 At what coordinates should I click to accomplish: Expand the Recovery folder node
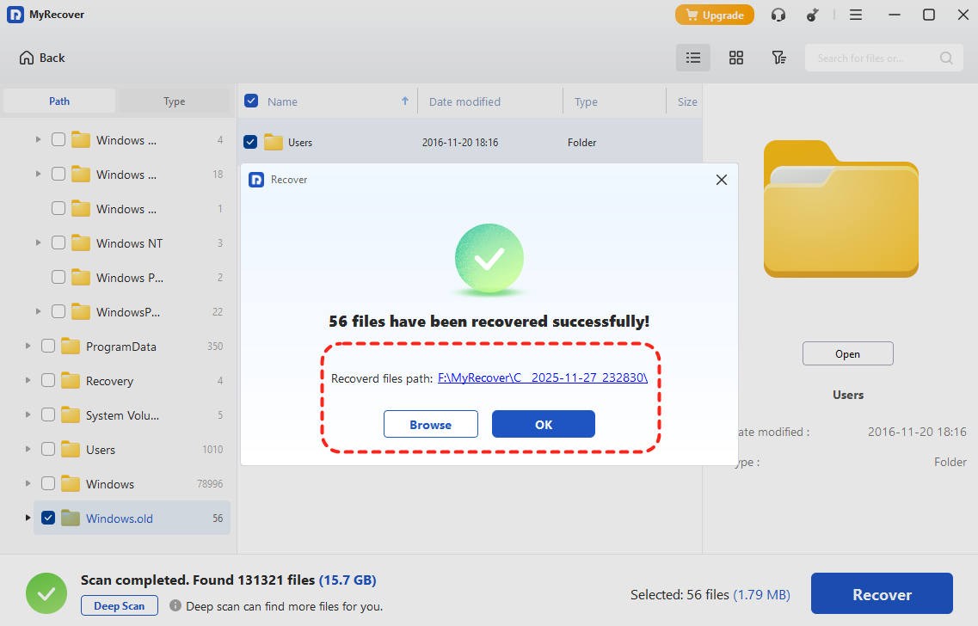point(28,381)
